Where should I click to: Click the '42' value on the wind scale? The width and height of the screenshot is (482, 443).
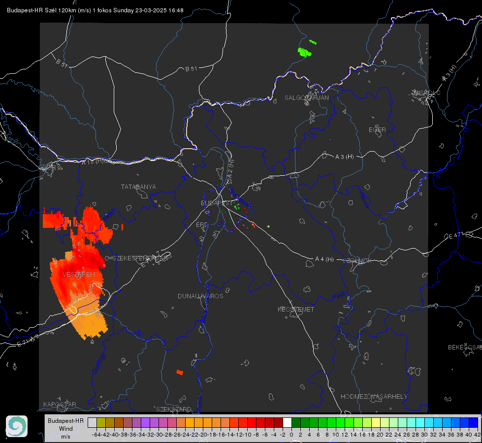(x=477, y=435)
